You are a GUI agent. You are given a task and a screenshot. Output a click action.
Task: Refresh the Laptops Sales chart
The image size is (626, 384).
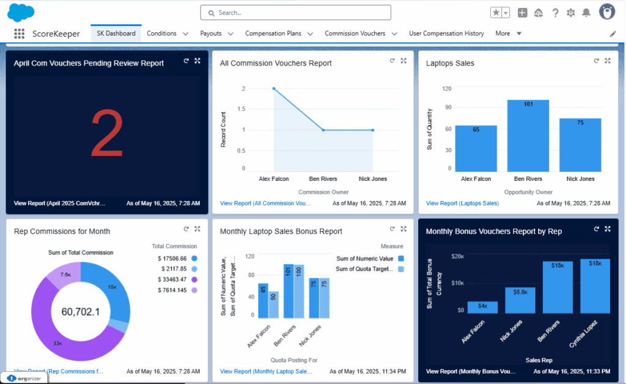coord(596,61)
